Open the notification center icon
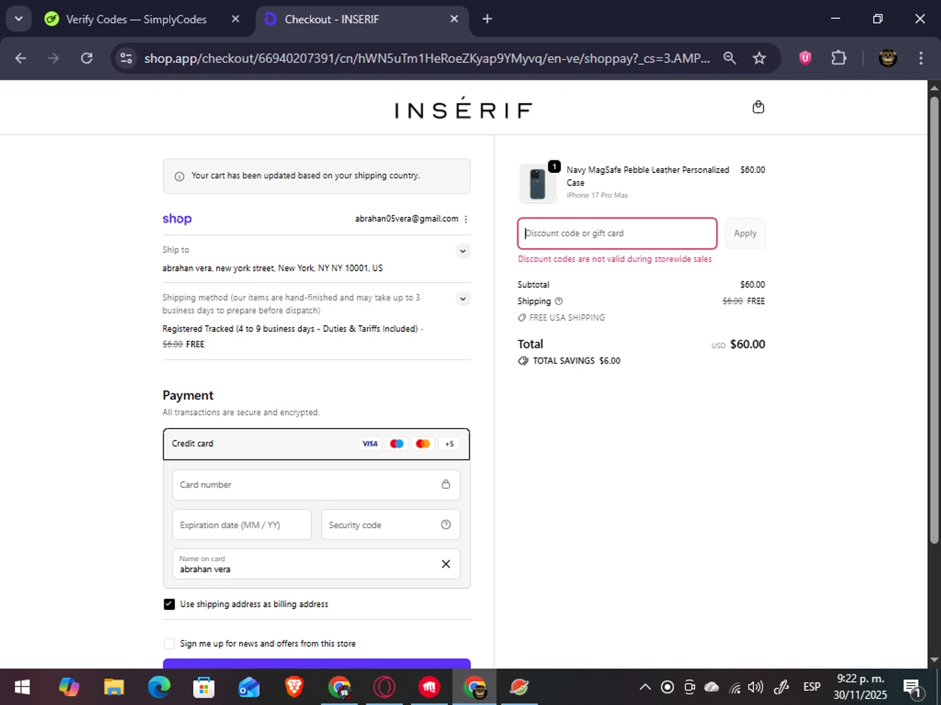941x705 pixels. click(913, 687)
